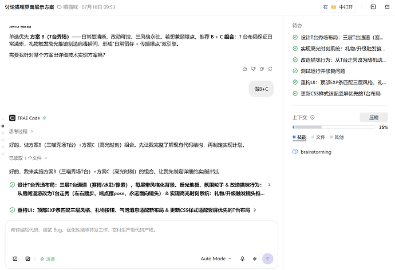Click the image attachment icon below the input

coord(27,259)
